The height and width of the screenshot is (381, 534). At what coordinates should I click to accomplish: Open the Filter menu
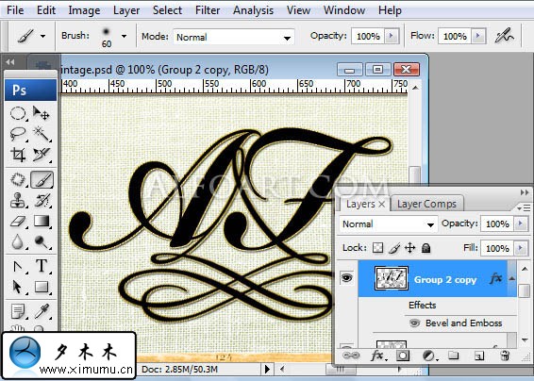208,10
